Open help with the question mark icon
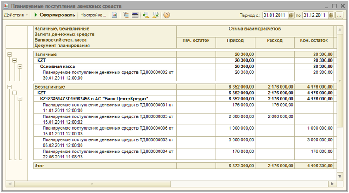The width and height of the screenshot is (349, 193). coord(167,15)
